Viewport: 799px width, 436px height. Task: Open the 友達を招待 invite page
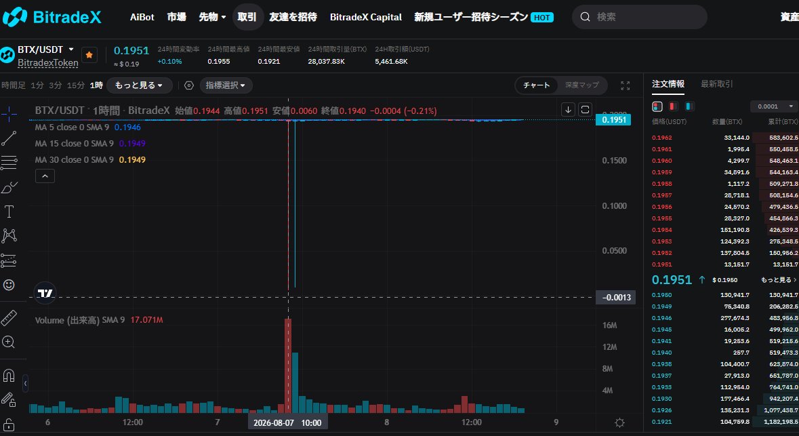293,17
